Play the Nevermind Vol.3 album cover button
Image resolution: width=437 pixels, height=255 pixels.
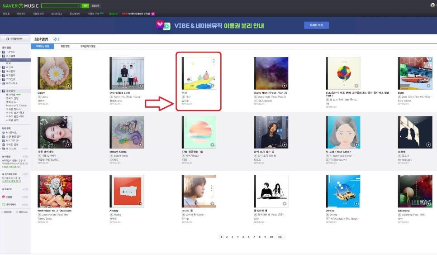point(68,204)
